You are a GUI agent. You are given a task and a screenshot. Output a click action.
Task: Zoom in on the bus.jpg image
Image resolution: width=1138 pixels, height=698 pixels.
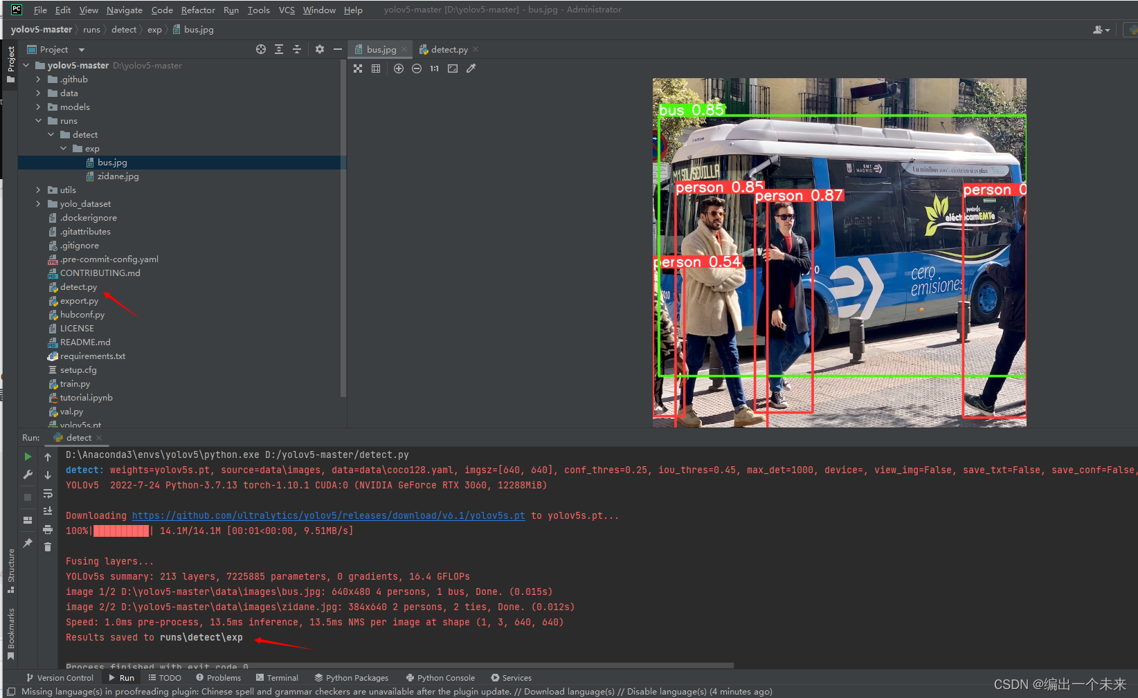pos(399,68)
